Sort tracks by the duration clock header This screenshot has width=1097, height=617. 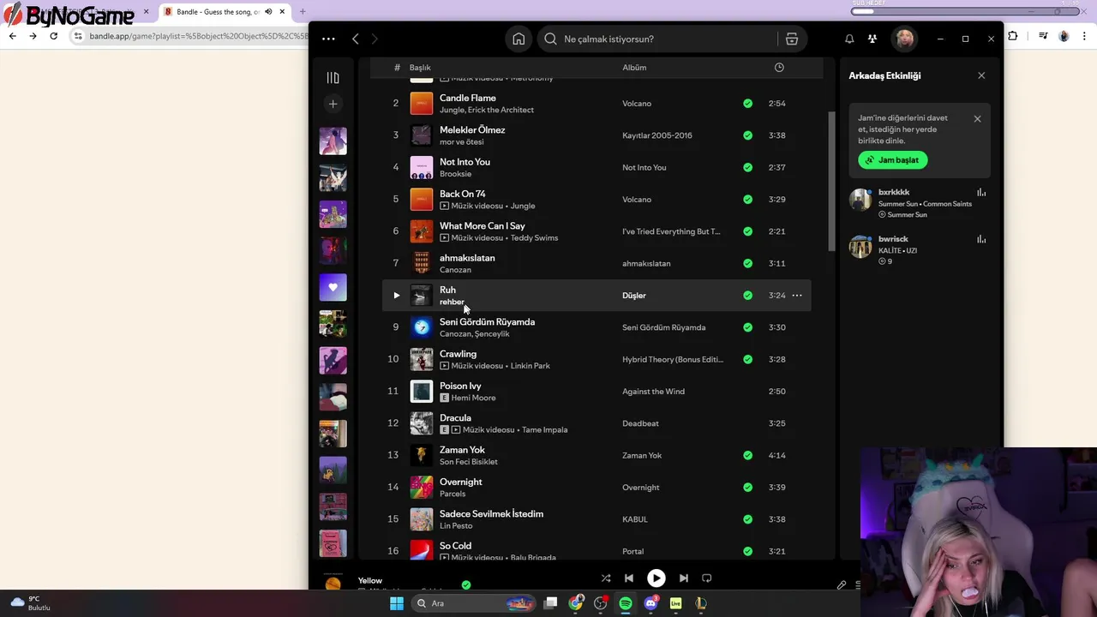point(779,67)
